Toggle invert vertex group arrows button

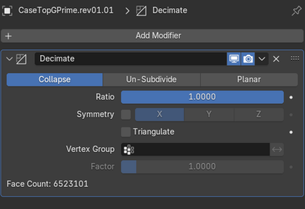[x=277, y=149]
